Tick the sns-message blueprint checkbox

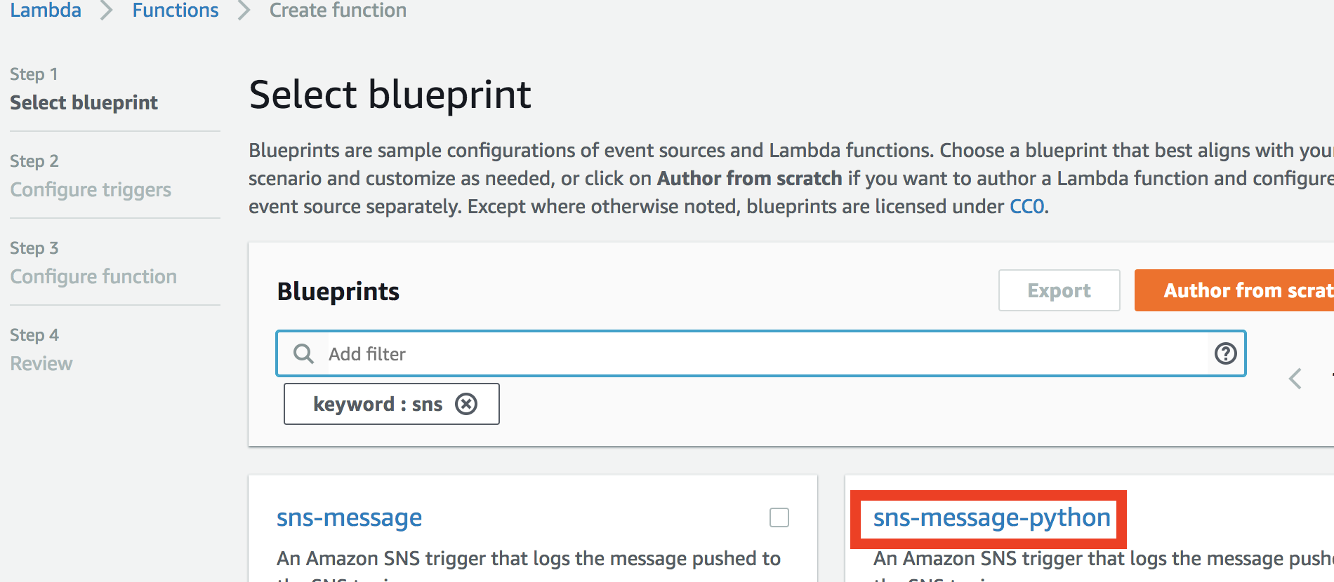point(779,517)
